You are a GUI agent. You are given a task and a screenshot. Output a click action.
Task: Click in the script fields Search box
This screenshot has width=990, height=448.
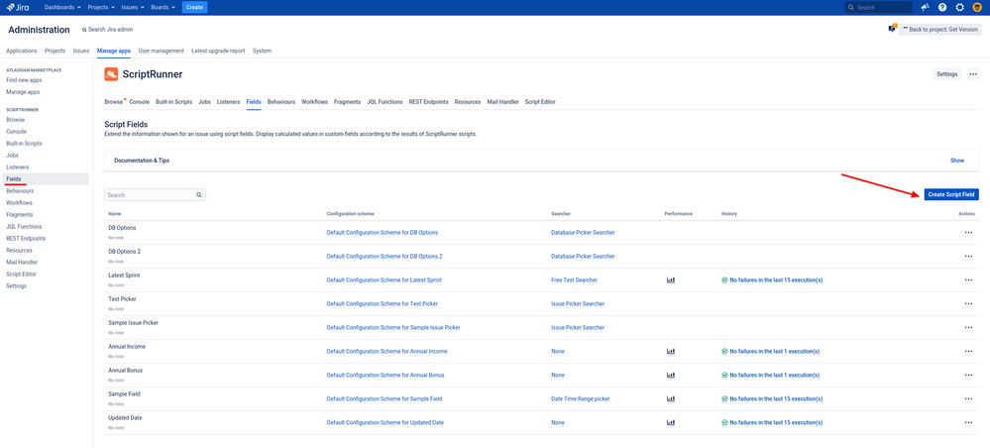coord(155,195)
